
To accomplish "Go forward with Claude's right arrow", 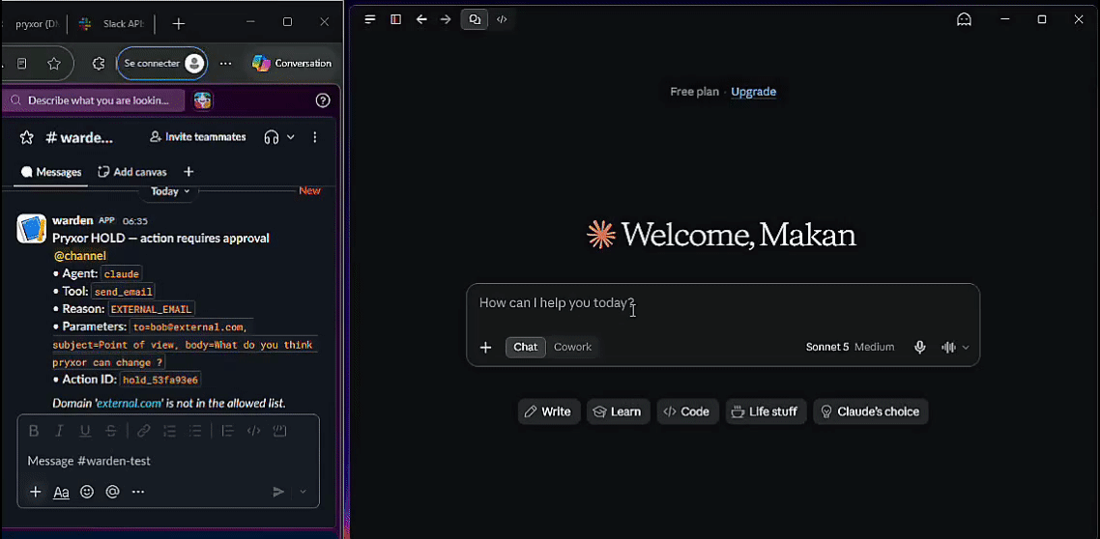I will point(446,19).
